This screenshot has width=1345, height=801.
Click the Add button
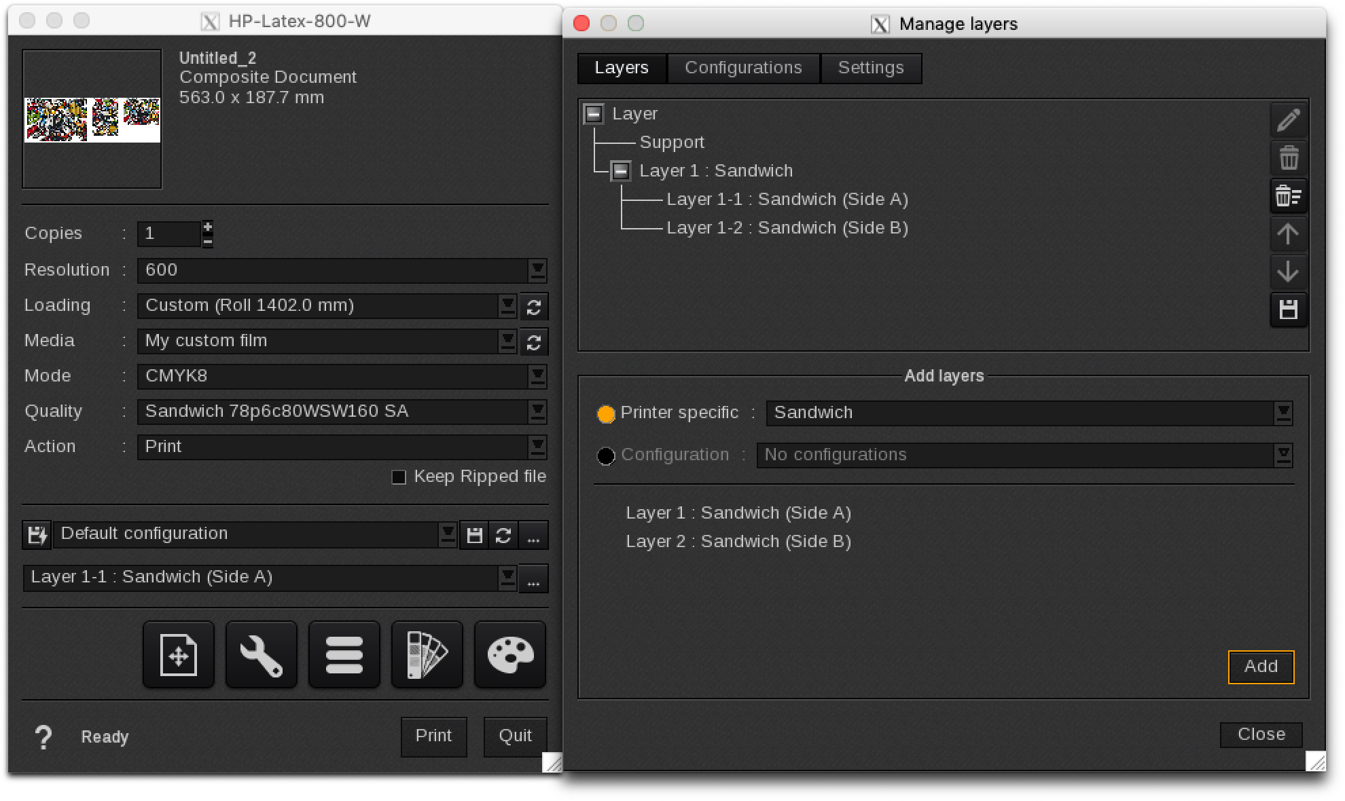tap(1261, 667)
